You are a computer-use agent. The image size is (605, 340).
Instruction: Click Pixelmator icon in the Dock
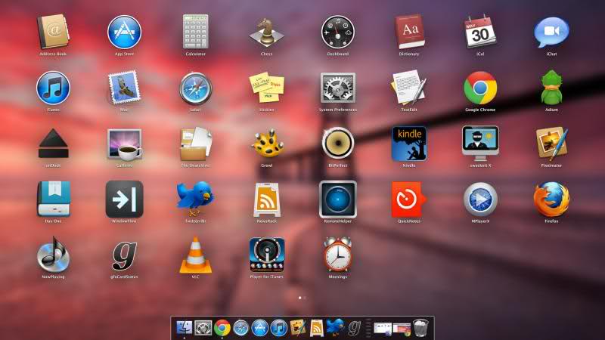[297, 328]
